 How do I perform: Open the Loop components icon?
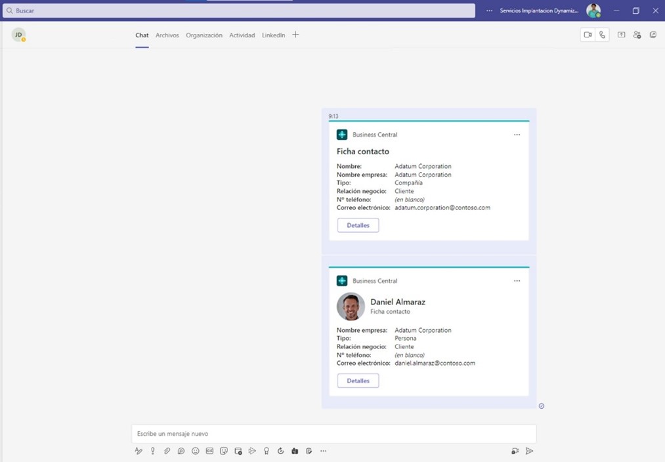click(x=181, y=451)
